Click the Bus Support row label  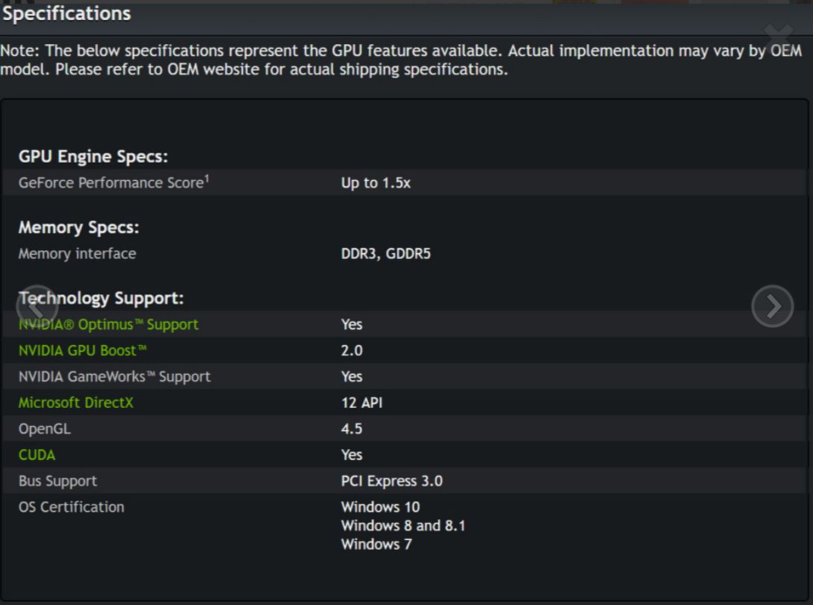(x=57, y=481)
